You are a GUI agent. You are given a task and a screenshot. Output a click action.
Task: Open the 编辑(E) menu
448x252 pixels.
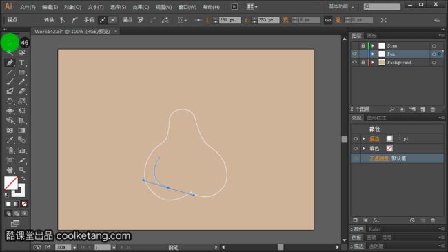50,7
